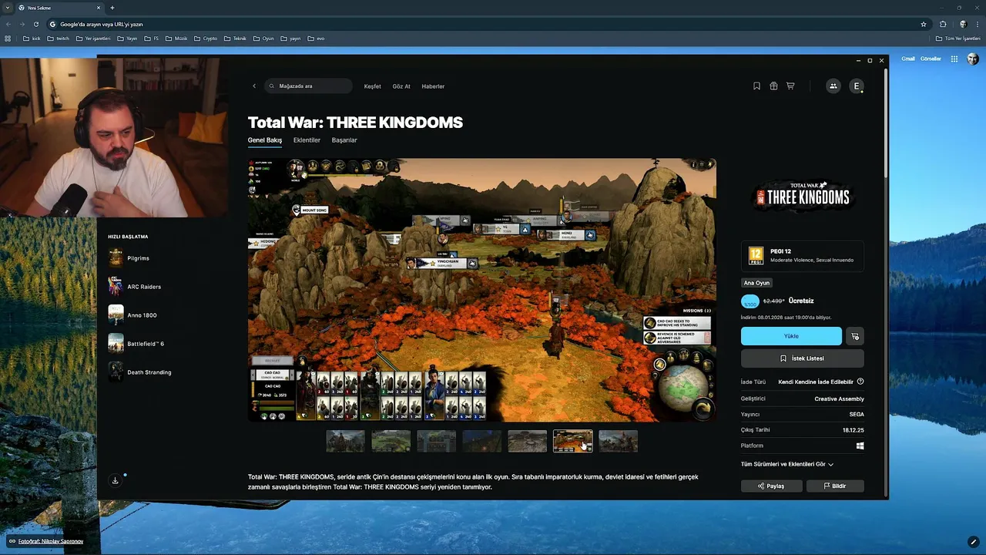Open the kick bookmark folder

pos(32,39)
